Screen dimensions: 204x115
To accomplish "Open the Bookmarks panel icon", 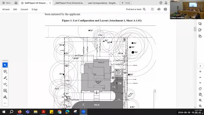I will click(x=200, y=30).
